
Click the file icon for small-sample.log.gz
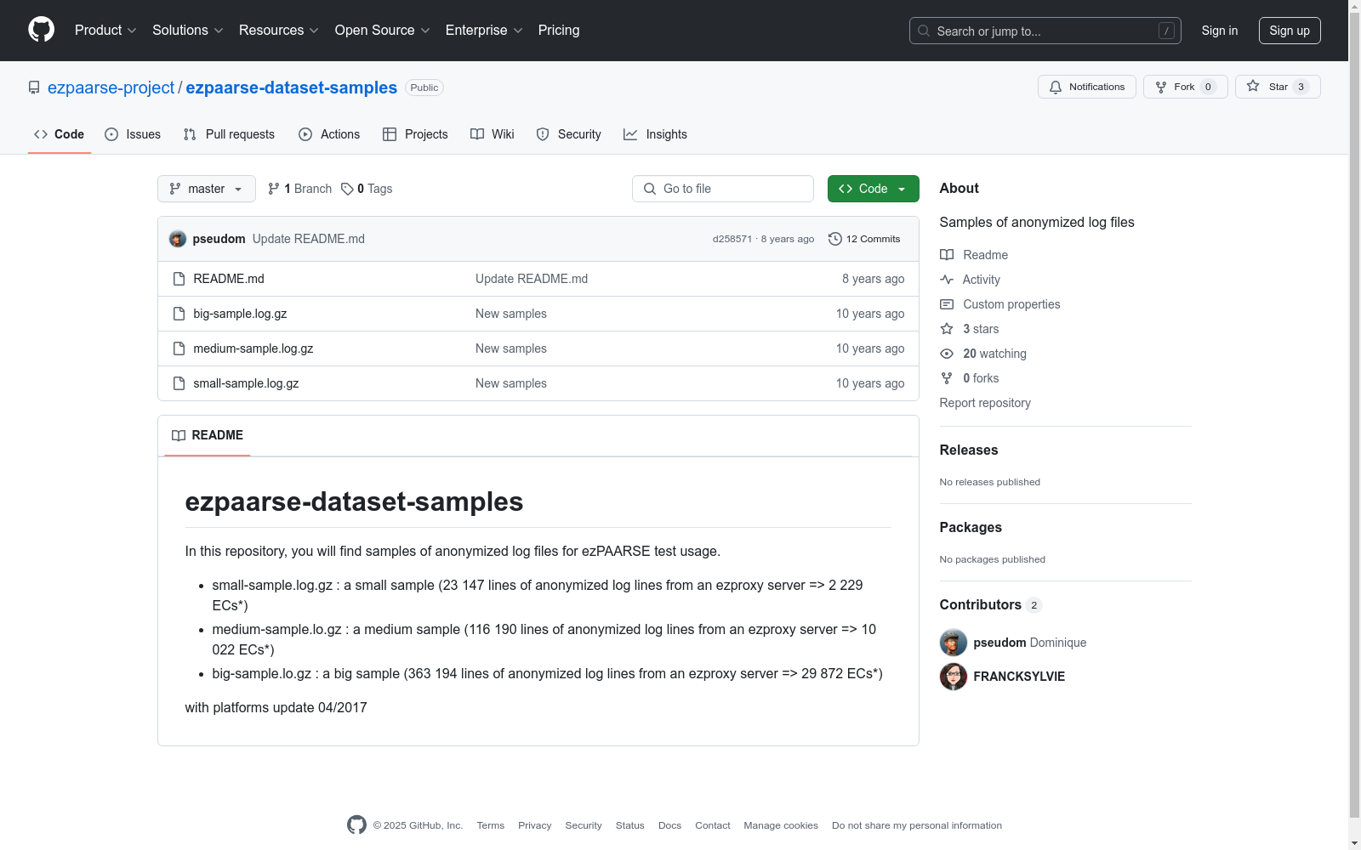coord(179,383)
